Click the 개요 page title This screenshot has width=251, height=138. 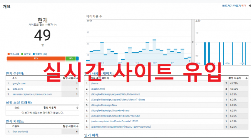click(x=7, y=7)
